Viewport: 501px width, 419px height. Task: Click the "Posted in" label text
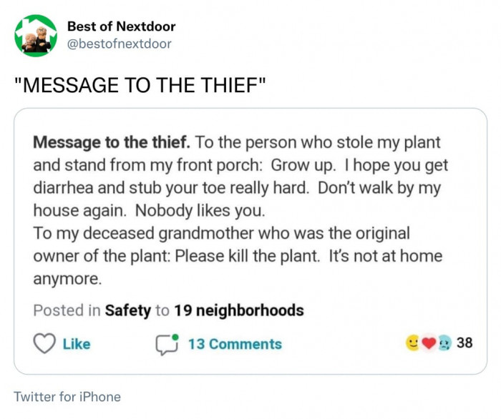(67, 310)
